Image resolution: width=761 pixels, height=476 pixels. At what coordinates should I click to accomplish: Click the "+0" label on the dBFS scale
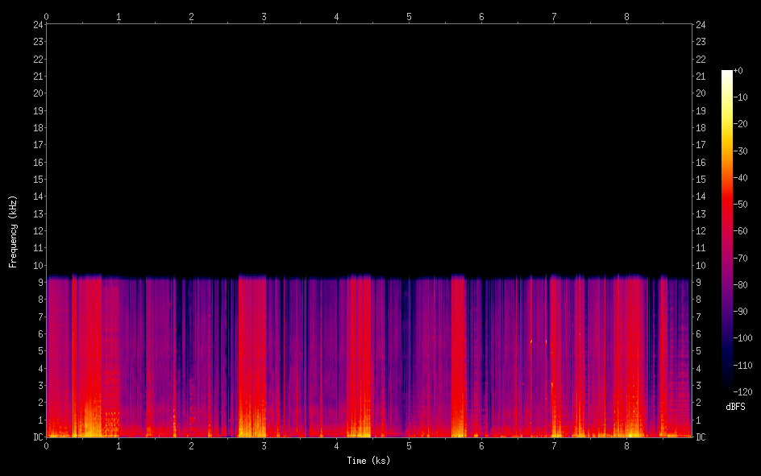tap(738, 71)
